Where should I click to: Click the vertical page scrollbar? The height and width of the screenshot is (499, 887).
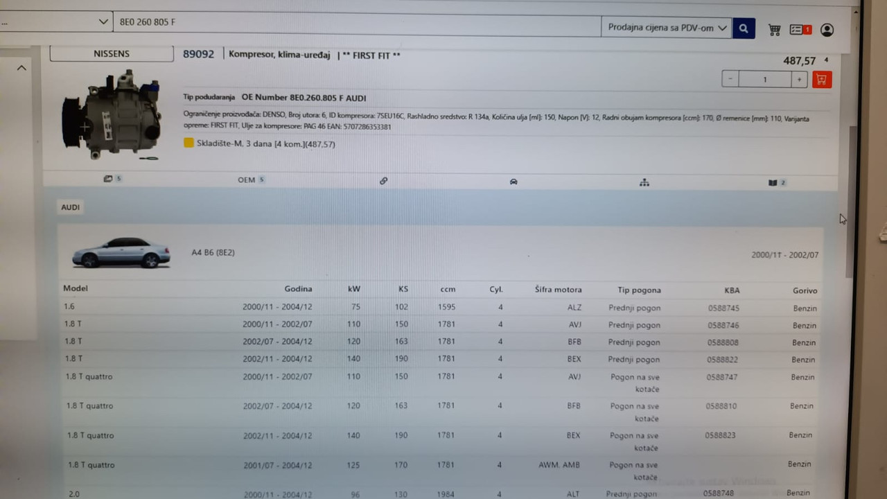(x=852, y=201)
